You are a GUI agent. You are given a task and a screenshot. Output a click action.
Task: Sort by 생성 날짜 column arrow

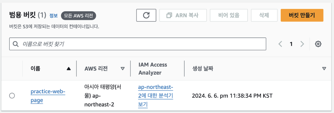pyautogui.click(x=324, y=69)
